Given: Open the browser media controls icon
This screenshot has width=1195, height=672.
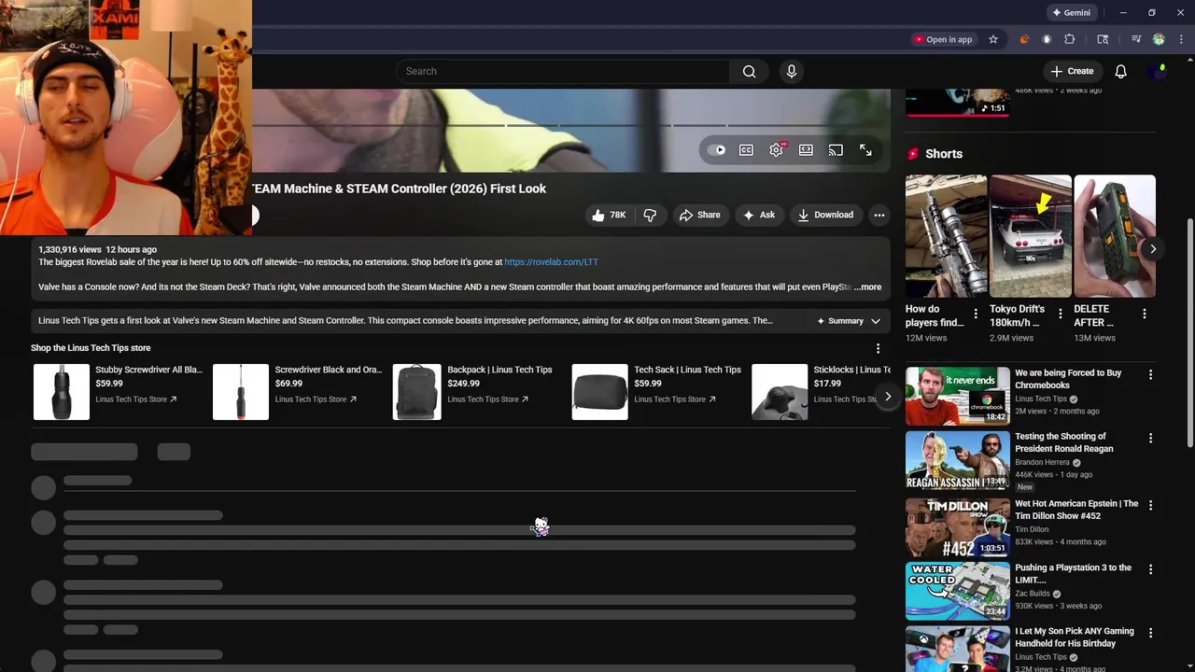Looking at the screenshot, I should (x=1136, y=39).
